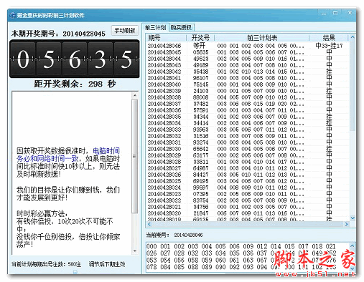Click the 中33-挂17 result cell

(x=329, y=46)
